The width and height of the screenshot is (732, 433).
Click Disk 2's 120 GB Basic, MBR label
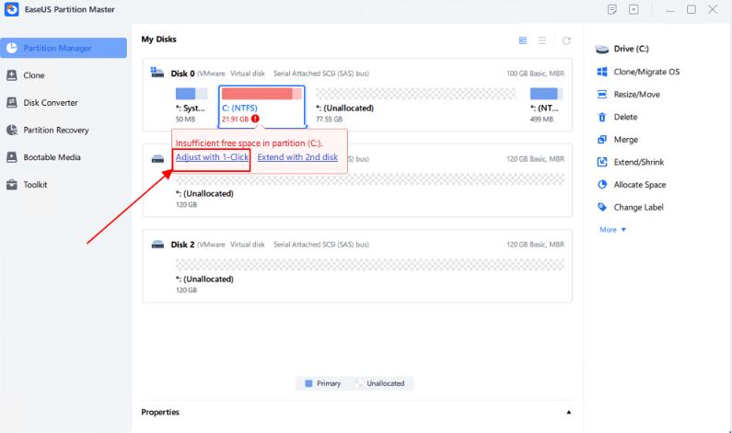pos(535,245)
